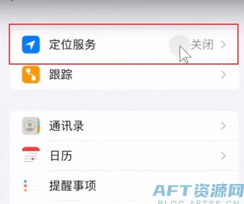Click the AFT资源网 watermark logo
Image resolution: width=244 pixels, height=204 pixels.
pos(198,190)
